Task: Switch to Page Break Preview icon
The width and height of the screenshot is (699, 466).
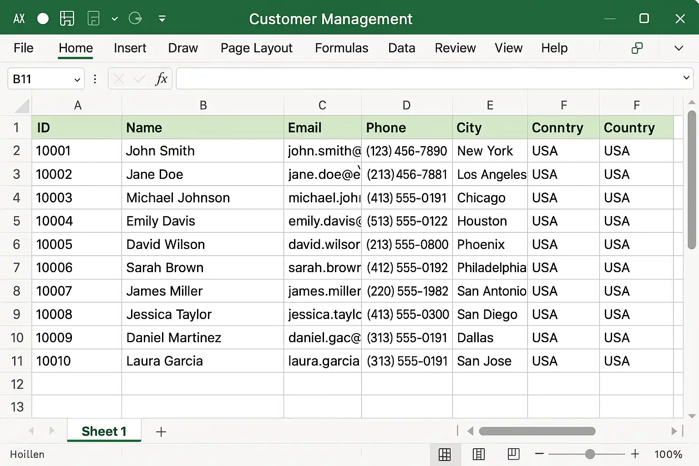Action: click(x=513, y=454)
